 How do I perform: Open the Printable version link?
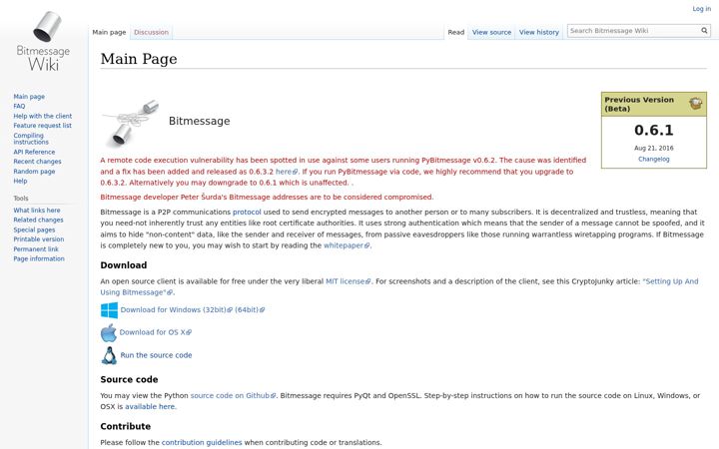[x=39, y=239]
